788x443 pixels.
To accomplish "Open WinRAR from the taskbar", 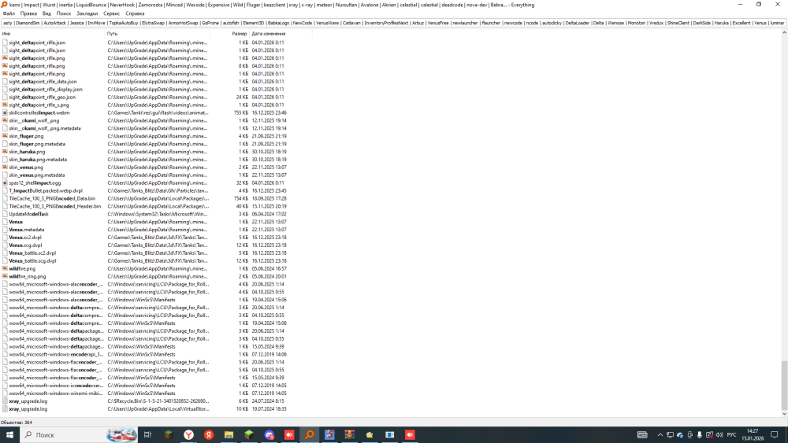I will tap(349, 434).
